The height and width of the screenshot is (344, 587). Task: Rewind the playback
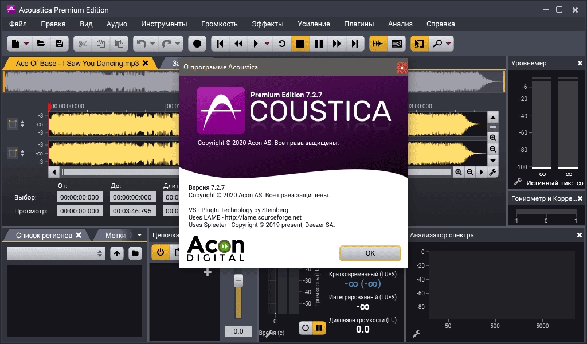(x=238, y=44)
